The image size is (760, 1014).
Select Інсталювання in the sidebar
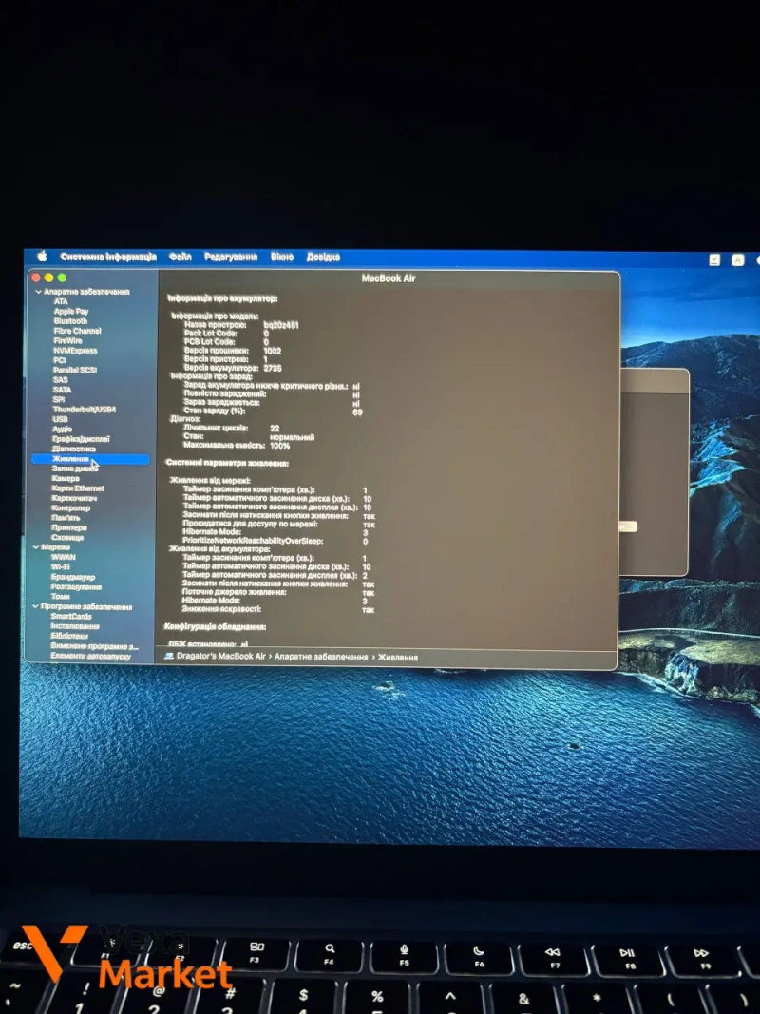75,626
